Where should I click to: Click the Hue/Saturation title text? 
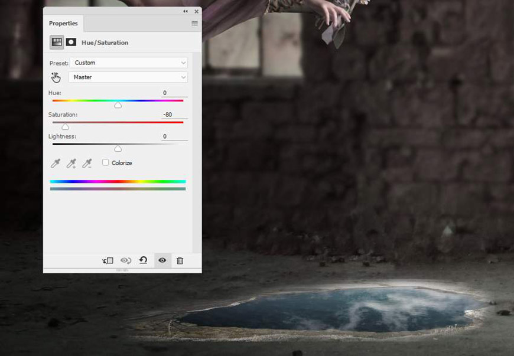[x=105, y=43]
